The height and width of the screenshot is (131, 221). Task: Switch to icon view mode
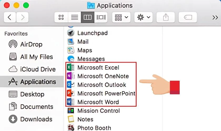(x=61, y=18)
